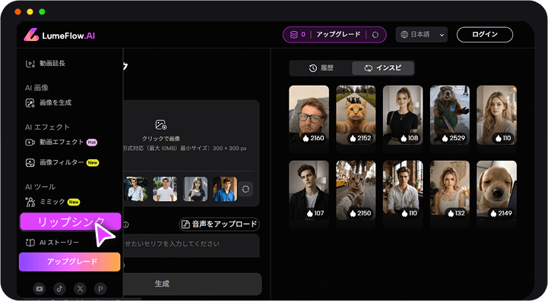
Task: Click the sidebar アップグレード gradient button
Action: (70, 262)
